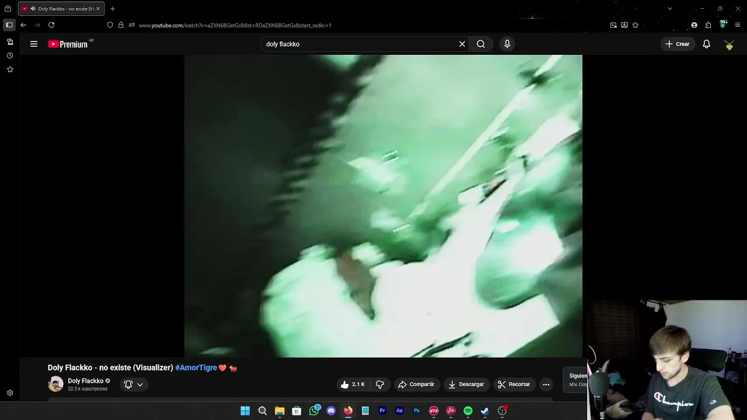Open the 99+ shield extension
Image resolution: width=747 pixels, height=420 pixels.
click(x=723, y=24)
